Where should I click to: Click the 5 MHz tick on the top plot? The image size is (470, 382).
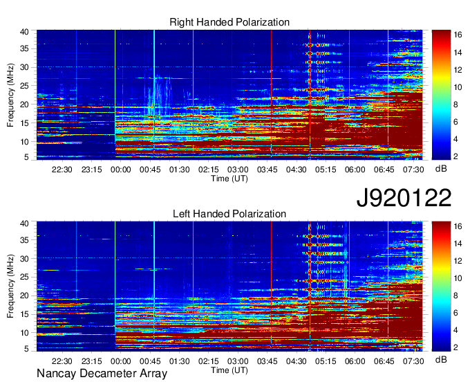(26, 157)
